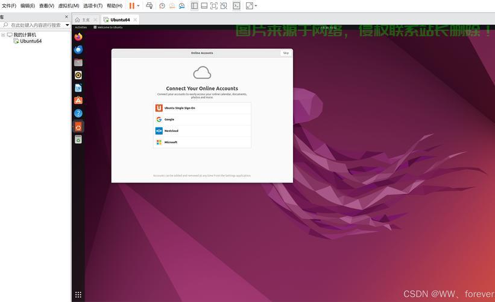
Task: Toggle the library sidebar view icon
Action: click(x=195, y=5)
